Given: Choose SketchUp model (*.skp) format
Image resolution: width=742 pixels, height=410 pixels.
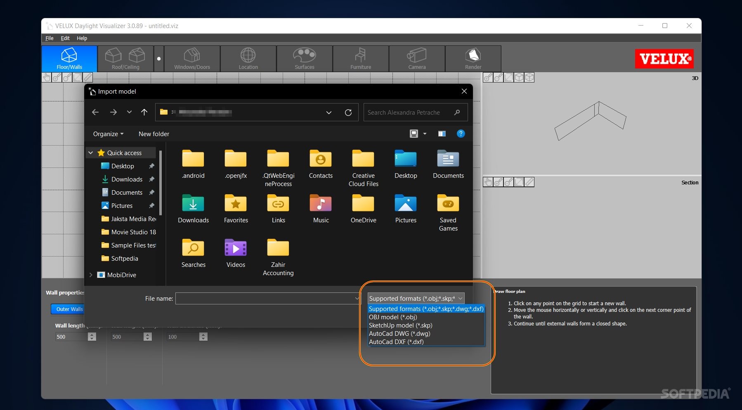Looking at the screenshot, I should click(x=426, y=325).
